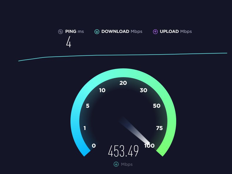This screenshot has width=232, height=174.
Task: Click the small download icon below speed reading
Action: 116,164
